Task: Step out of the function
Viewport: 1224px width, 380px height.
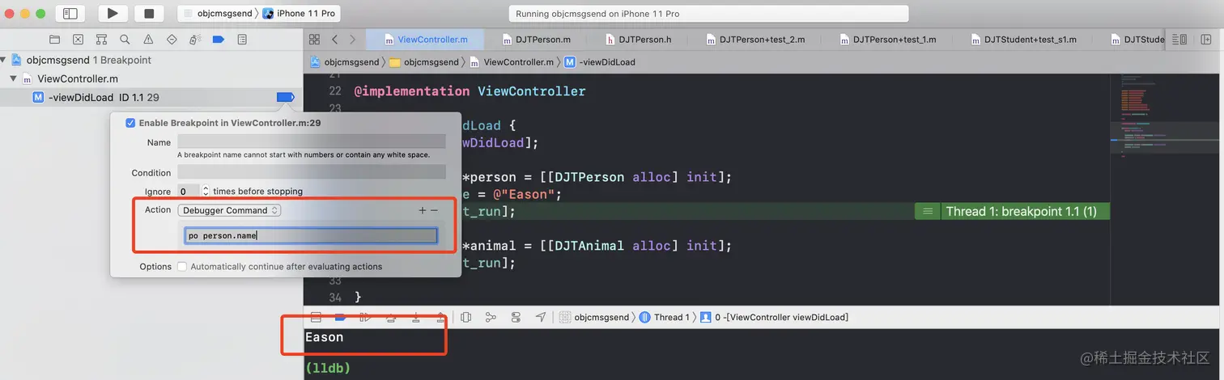Action: pos(440,317)
